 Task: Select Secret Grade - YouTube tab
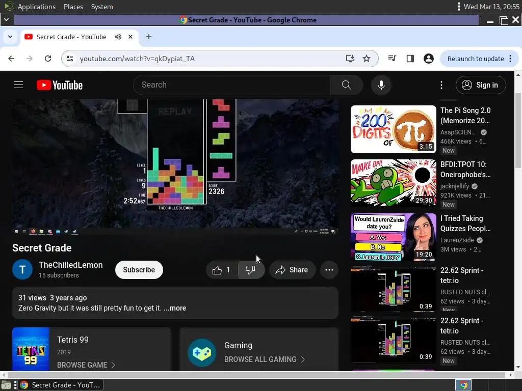pyautogui.click(x=71, y=37)
